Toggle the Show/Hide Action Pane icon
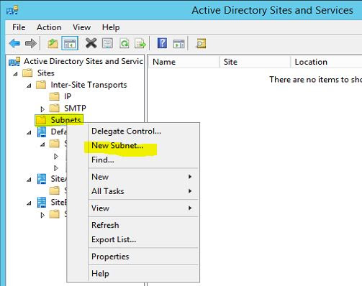362x286 pixels. (x=178, y=44)
